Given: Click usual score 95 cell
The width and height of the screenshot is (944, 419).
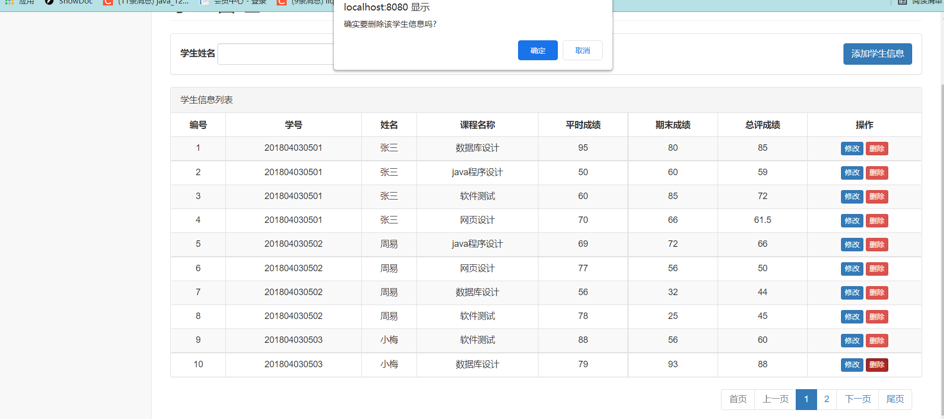Looking at the screenshot, I should point(583,148).
